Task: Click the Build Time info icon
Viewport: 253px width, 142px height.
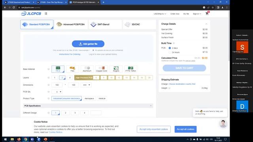Action: click(174, 43)
